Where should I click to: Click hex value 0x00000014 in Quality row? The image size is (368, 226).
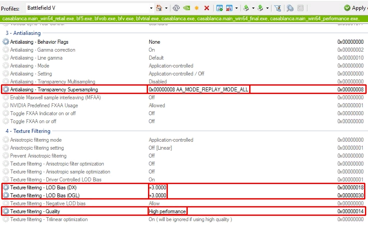pyautogui.click(x=350, y=211)
